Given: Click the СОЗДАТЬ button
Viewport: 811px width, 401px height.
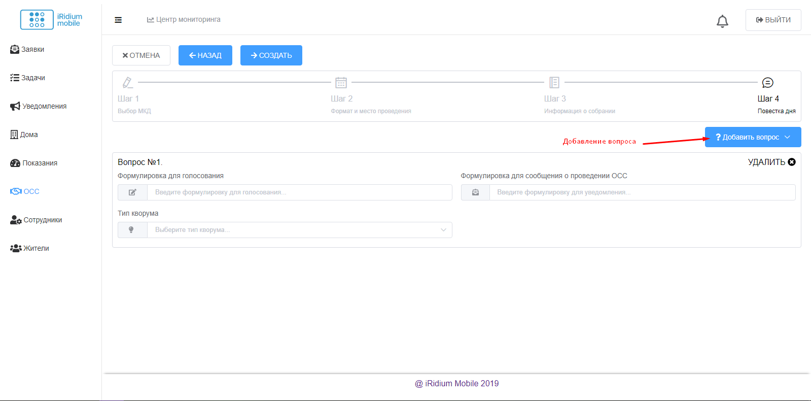Looking at the screenshot, I should (271, 55).
